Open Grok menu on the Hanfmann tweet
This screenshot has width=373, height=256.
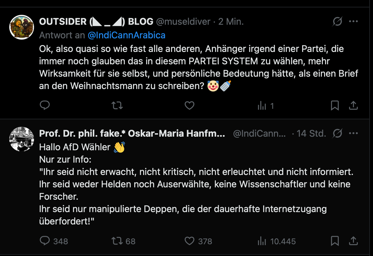pos(337,133)
